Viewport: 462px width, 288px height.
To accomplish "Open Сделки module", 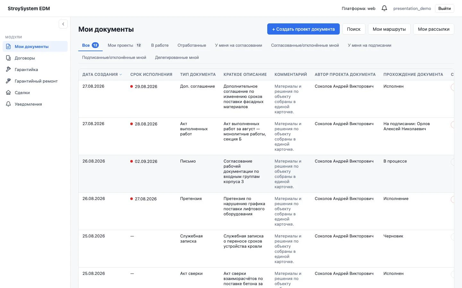I will [x=35, y=92].
